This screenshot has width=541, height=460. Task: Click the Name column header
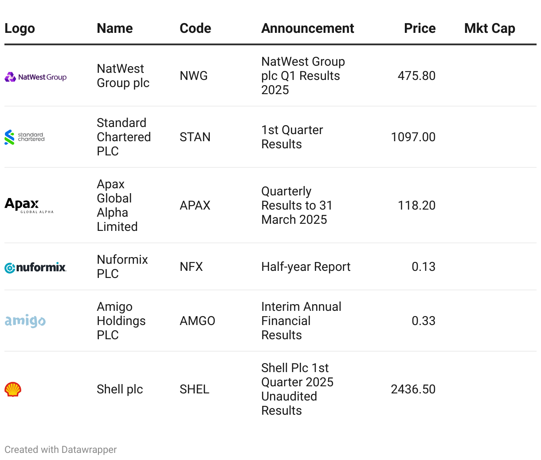[x=115, y=28]
